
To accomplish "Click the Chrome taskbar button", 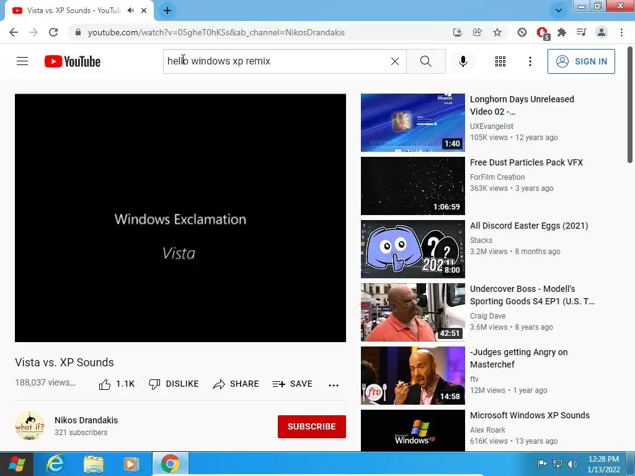I will click(x=170, y=464).
